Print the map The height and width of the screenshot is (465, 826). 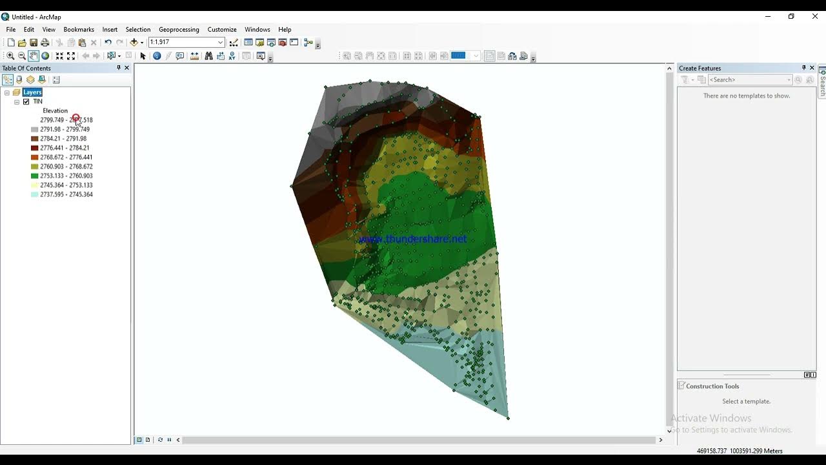(x=45, y=43)
